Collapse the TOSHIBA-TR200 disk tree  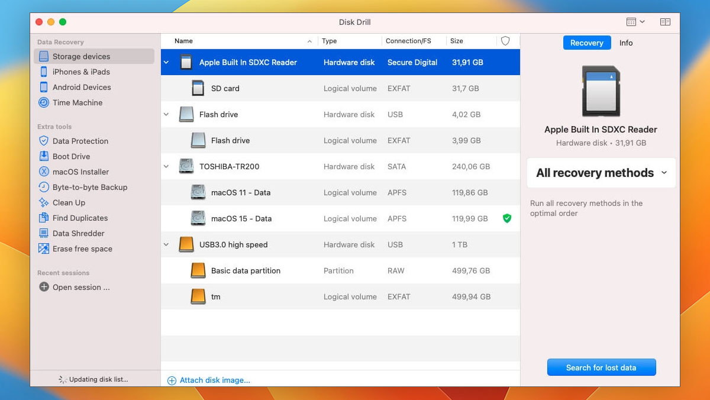tap(166, 166)
